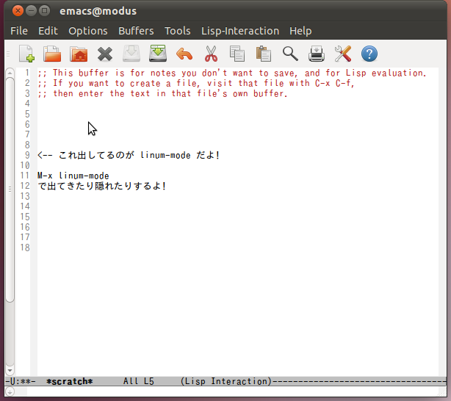The height and width of the screenshot is (401, 451).
Task: Click the greyed-out Save icon
Action: pyautogui.click(x=131, y=54)
